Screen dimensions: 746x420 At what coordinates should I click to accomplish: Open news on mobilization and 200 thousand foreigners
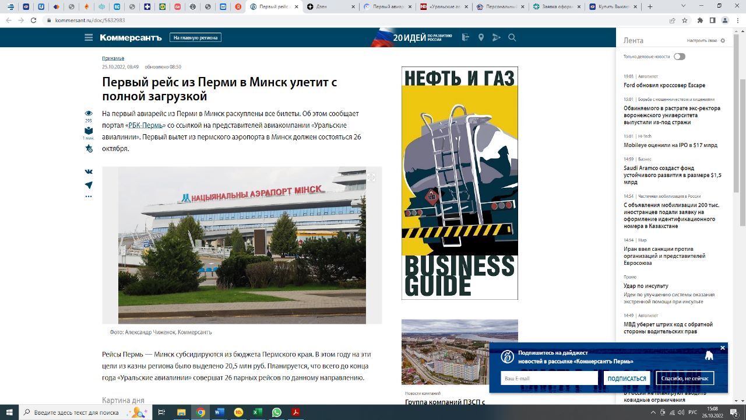[x=671, y=215]
